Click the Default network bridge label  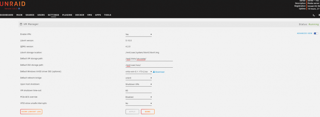pos(31,78)
